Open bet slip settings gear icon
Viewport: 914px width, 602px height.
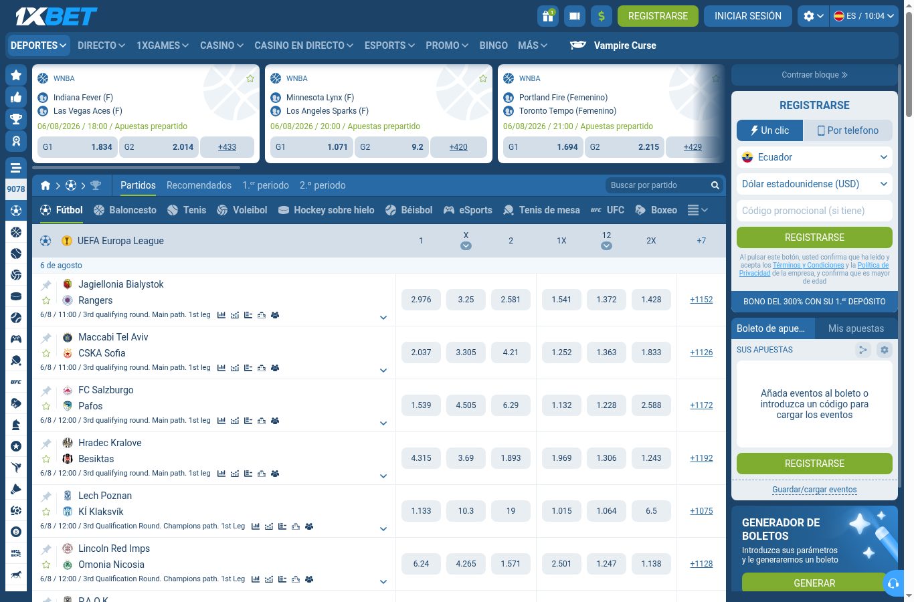[x=885, y=350]
